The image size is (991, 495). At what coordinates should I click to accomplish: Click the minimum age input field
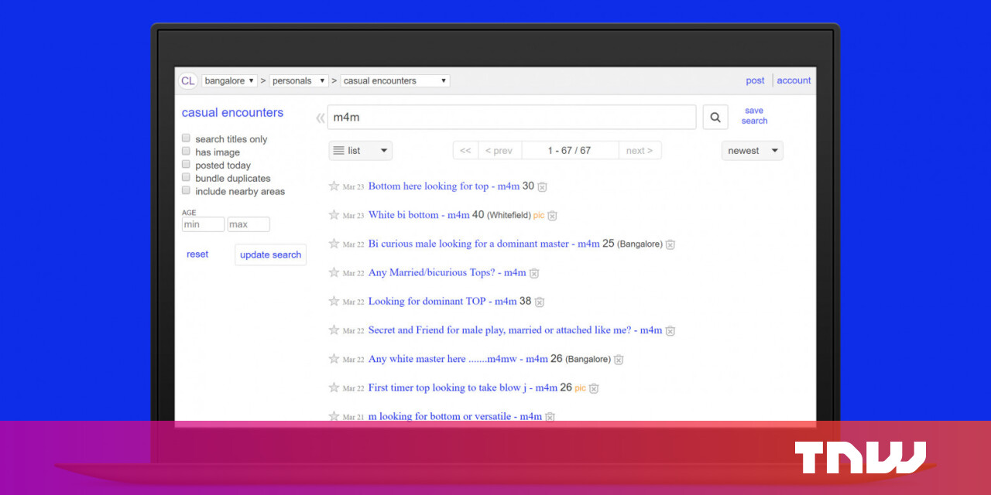(203, 224)
